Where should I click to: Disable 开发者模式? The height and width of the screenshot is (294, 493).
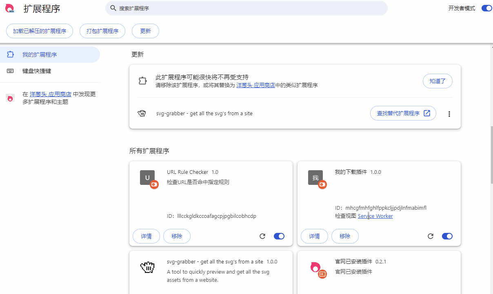(x=486, y=8)
